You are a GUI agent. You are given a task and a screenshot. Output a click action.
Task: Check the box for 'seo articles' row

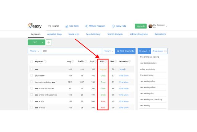coord(31,107)
